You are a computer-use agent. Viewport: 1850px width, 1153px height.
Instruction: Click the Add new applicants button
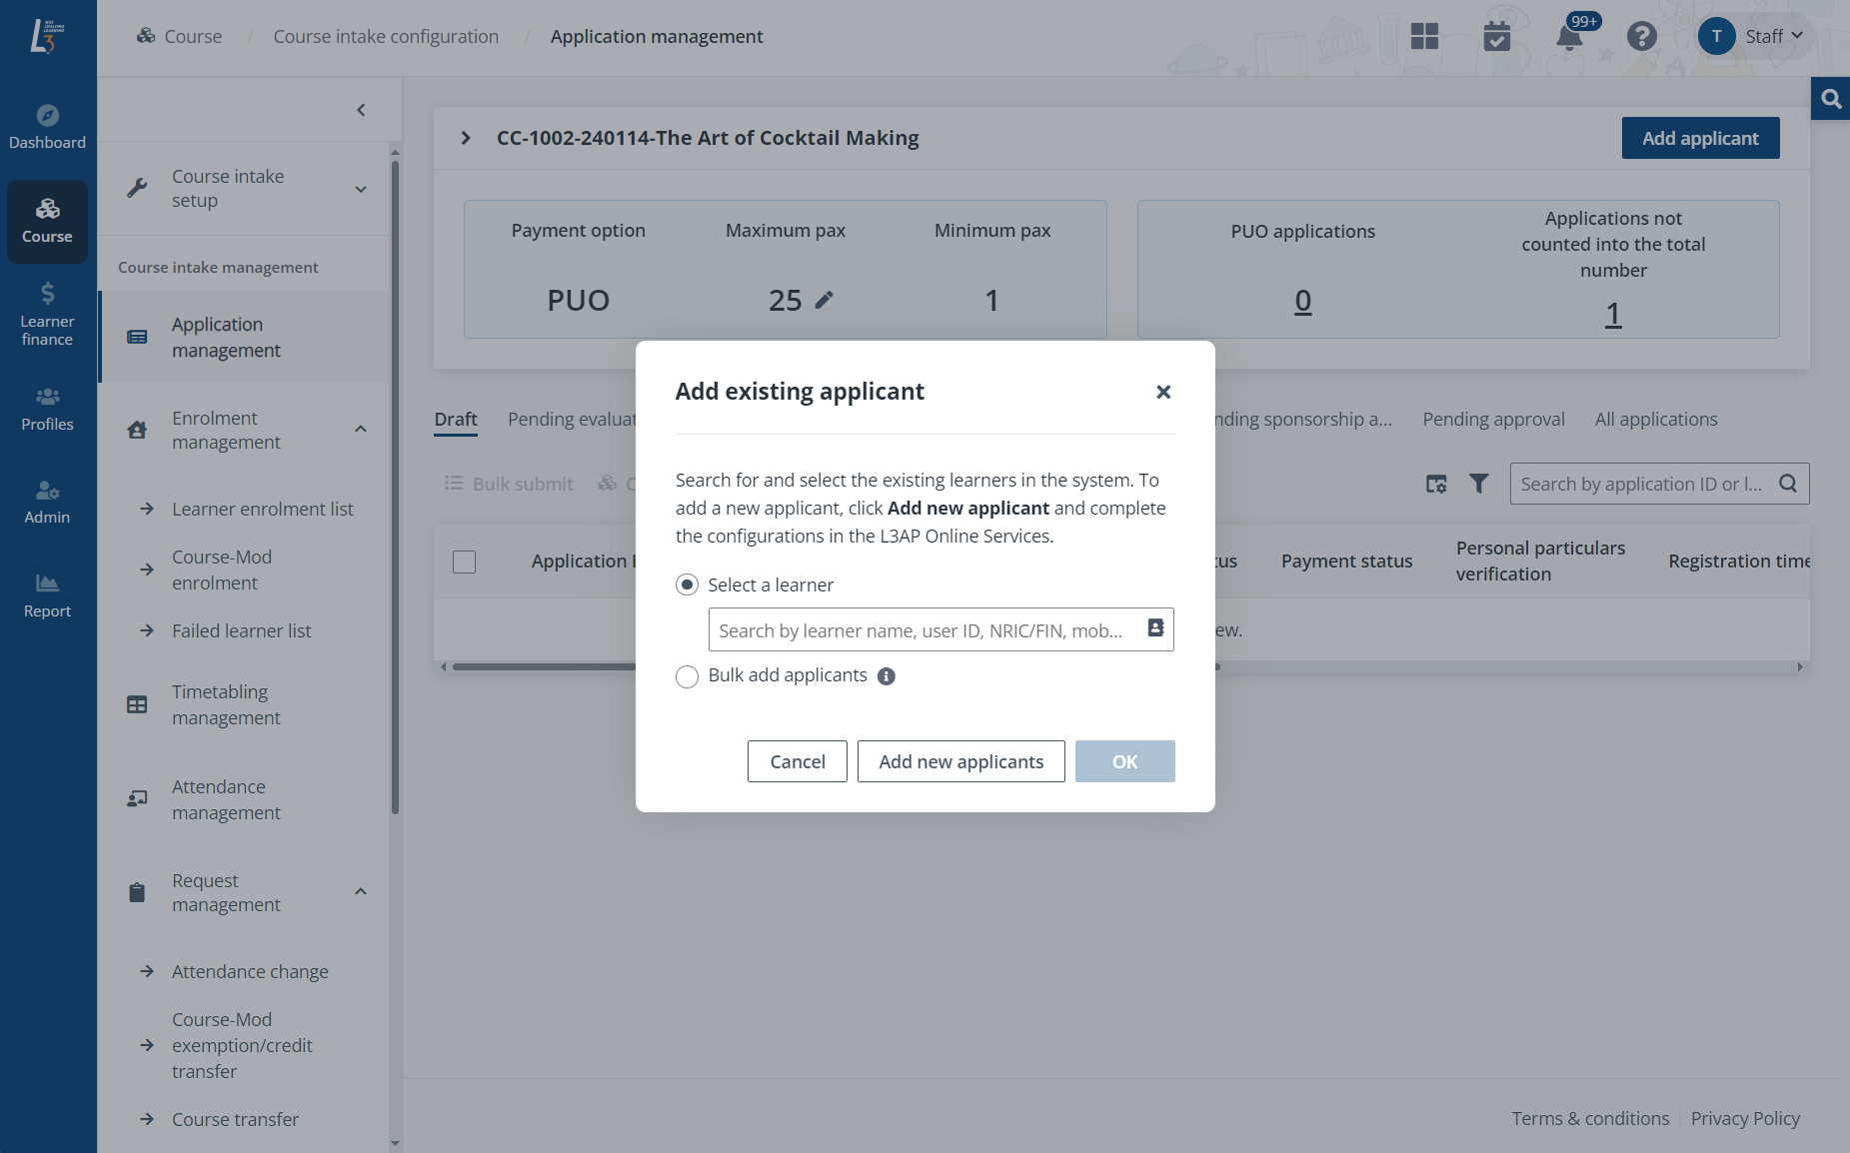pos(960,761)
